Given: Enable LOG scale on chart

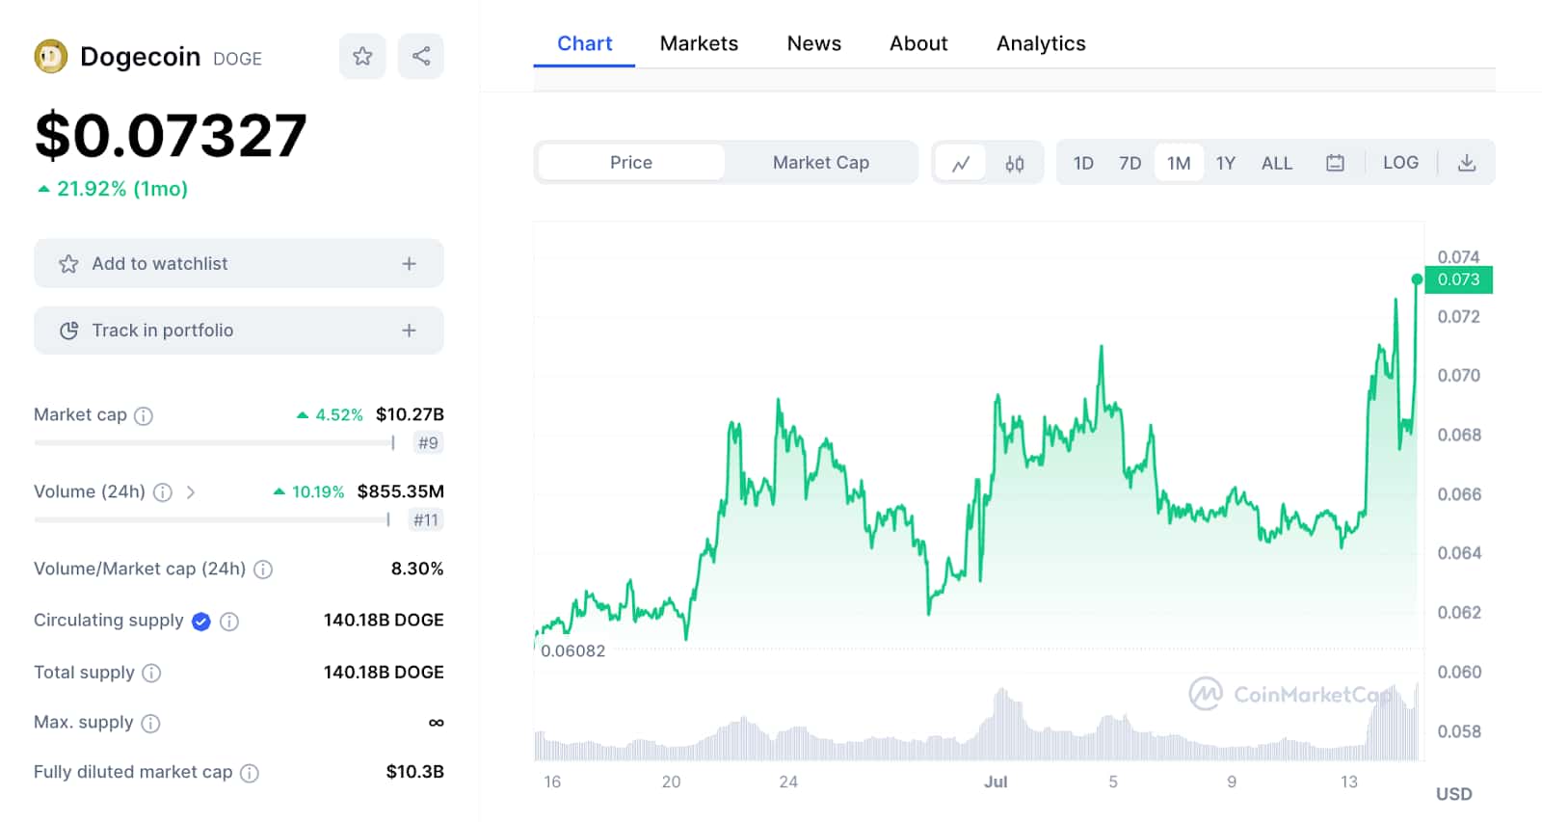Looking at the screenshot, I should [x=1400, y=163].
